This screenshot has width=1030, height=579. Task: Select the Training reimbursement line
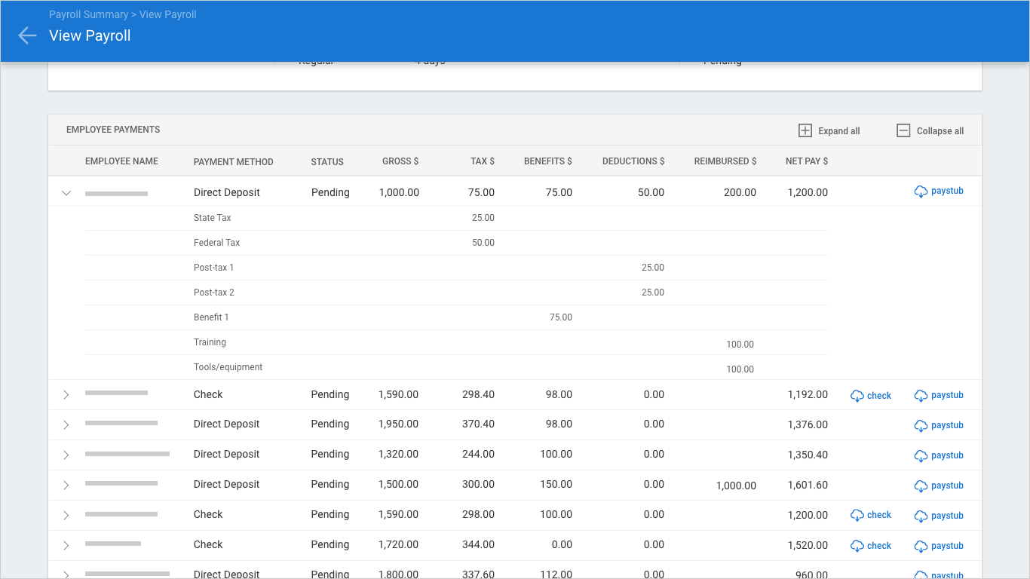455,342
